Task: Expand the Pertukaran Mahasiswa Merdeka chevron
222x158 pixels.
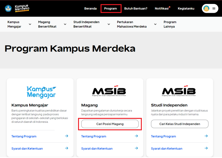Action: (x=155, y=24)
